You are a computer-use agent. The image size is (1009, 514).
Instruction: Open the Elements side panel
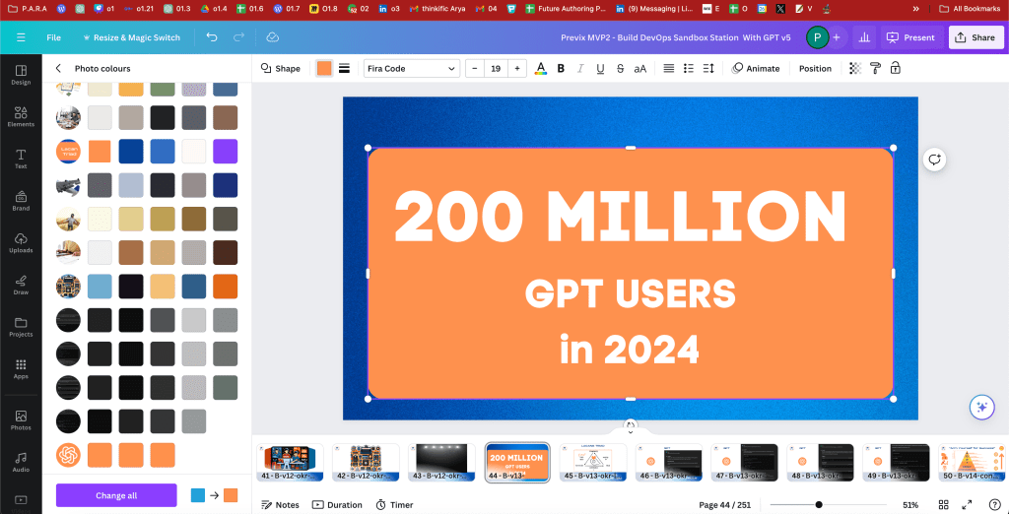coord(21,116)
